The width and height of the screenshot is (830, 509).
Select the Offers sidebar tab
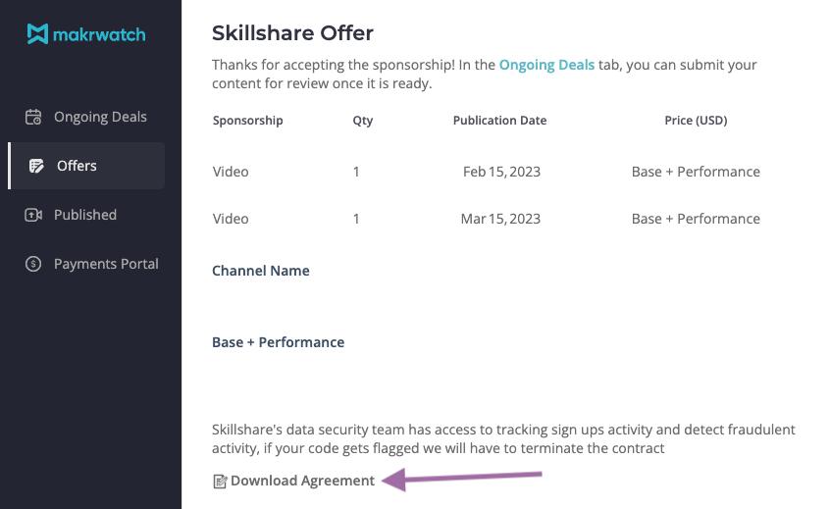click(x=77, y=166)
